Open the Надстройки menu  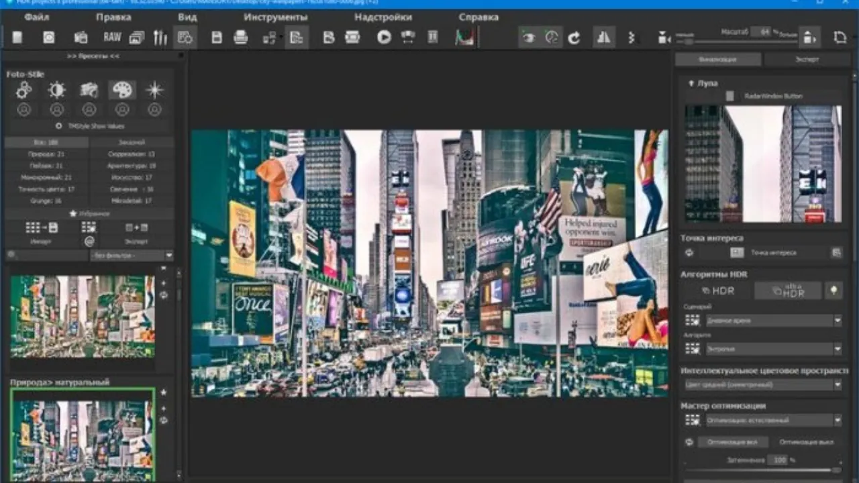[x=383, y=17]
